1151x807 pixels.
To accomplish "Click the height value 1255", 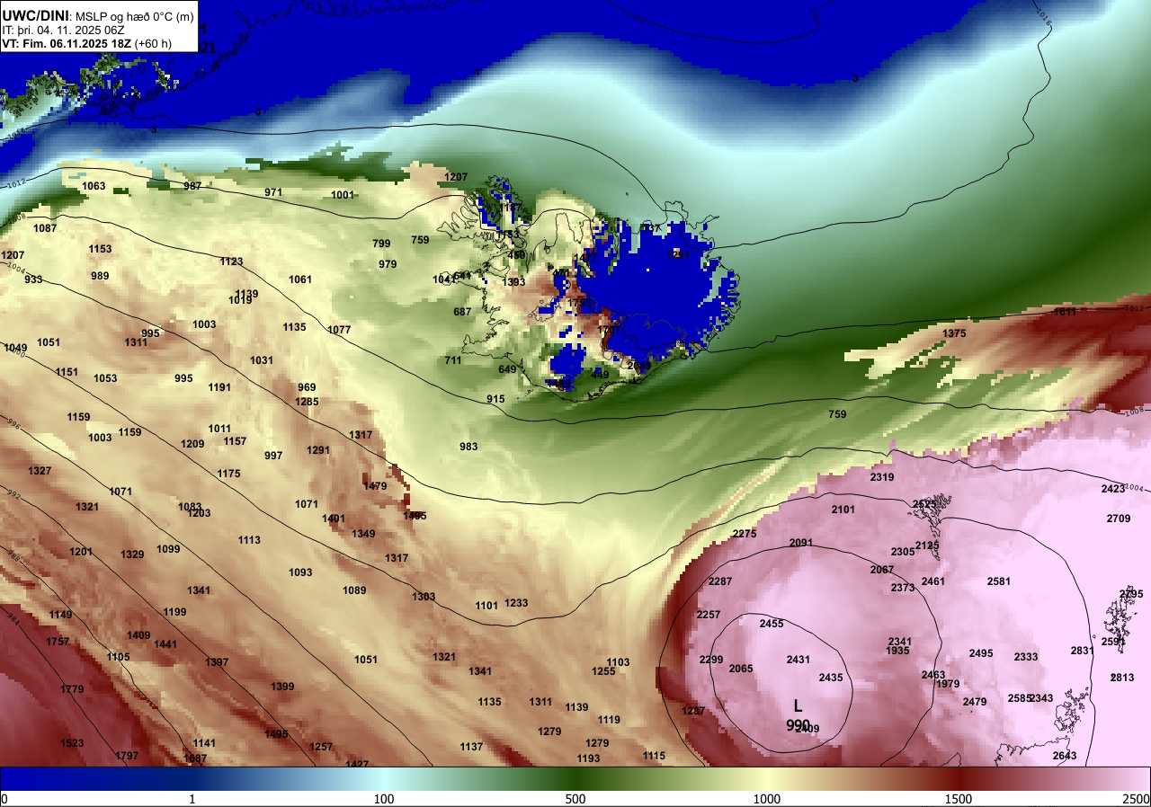I will pyautogui.click(x=603, y=671).
